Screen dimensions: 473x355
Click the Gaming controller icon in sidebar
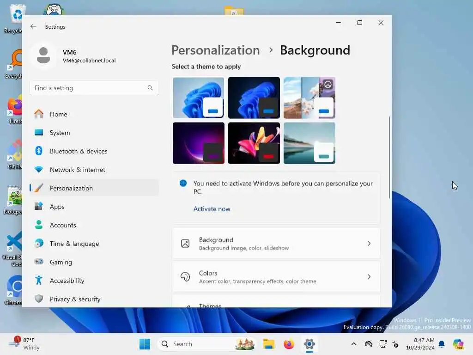tap(39, 262)
